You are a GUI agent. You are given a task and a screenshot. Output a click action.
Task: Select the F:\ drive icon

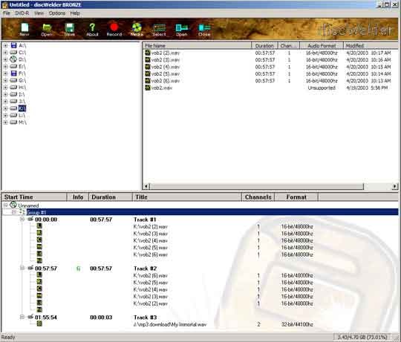[x=13, y=73]
